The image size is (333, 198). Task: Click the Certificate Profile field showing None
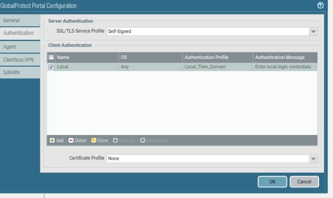click(208, 159)
